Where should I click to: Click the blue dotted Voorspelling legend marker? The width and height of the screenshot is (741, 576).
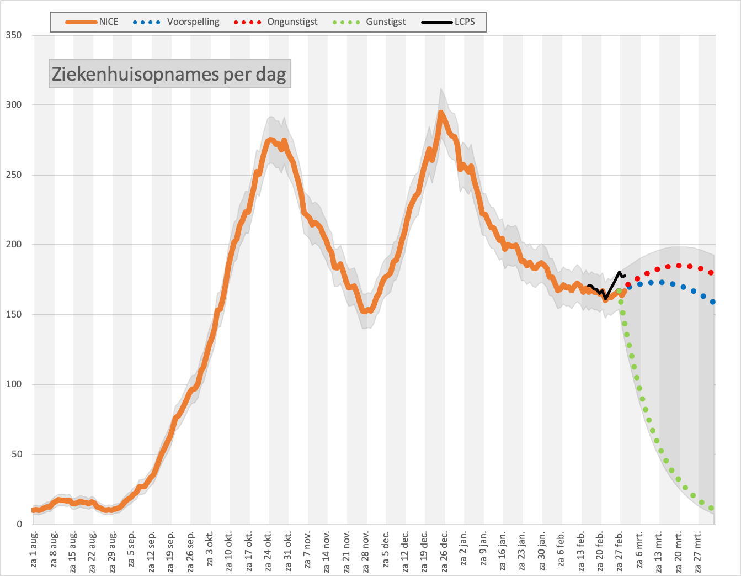pos(147,22)
